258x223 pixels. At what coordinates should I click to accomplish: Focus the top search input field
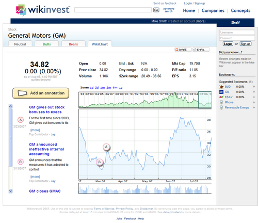point(113,10)
